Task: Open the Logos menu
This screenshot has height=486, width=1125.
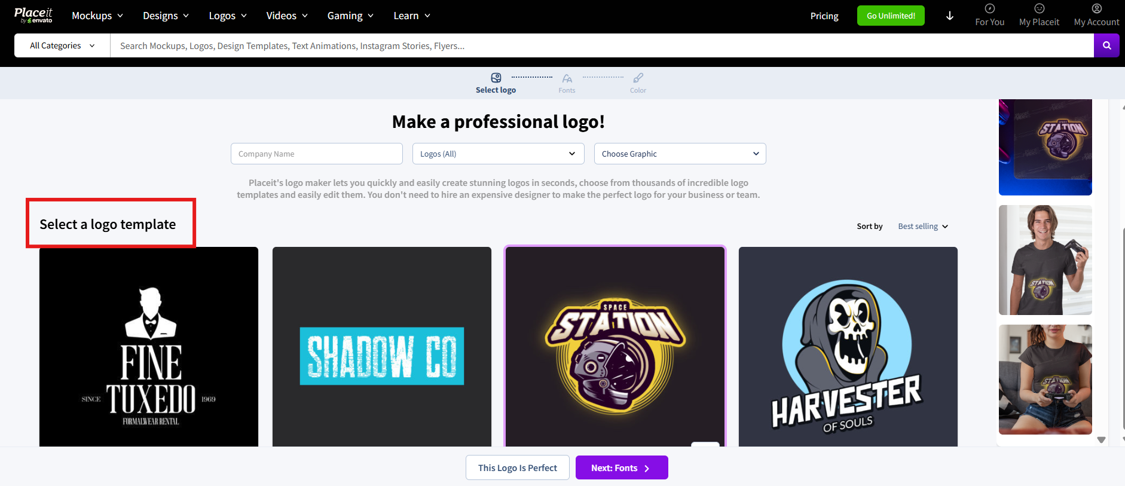Action: pyautogui.click(x=228, y=16)
